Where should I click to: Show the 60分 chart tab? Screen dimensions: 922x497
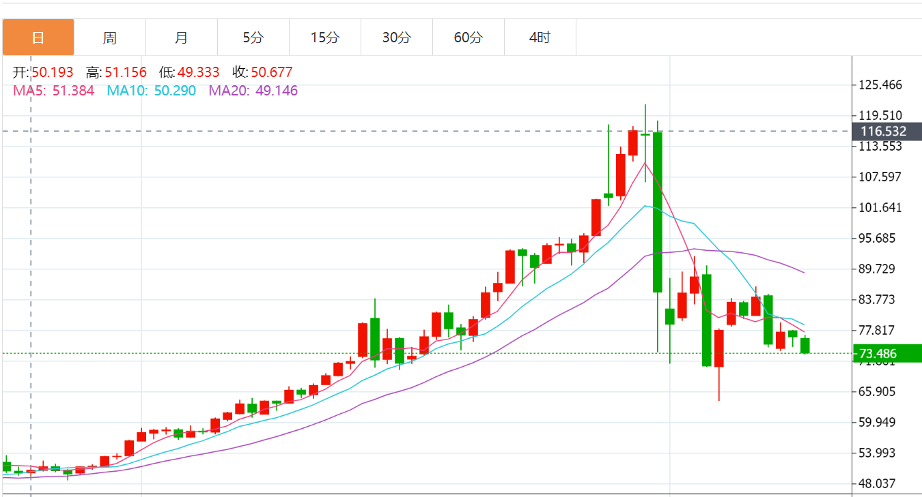point(468,37)
